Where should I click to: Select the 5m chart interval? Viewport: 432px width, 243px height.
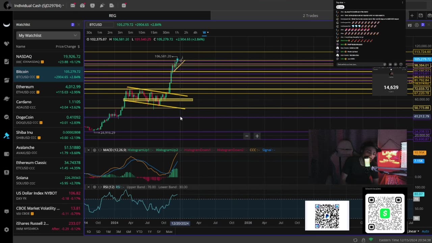coord(131,32)
